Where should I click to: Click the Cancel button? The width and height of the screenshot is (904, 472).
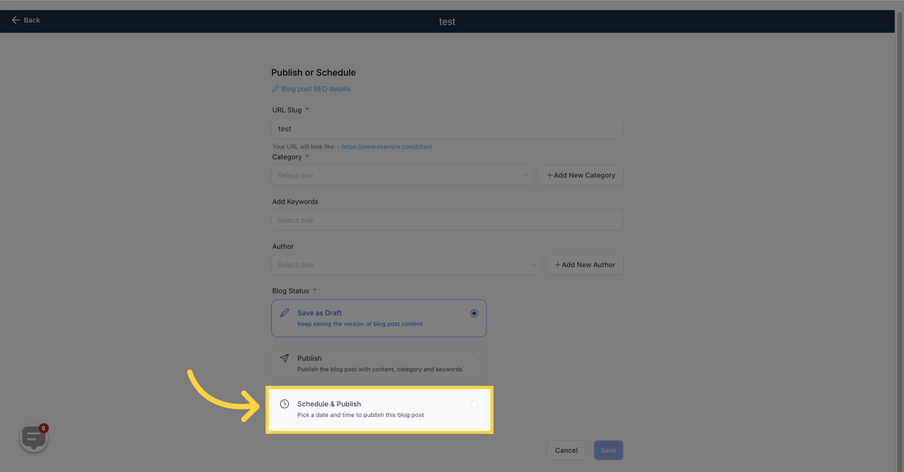click(566, 450)
